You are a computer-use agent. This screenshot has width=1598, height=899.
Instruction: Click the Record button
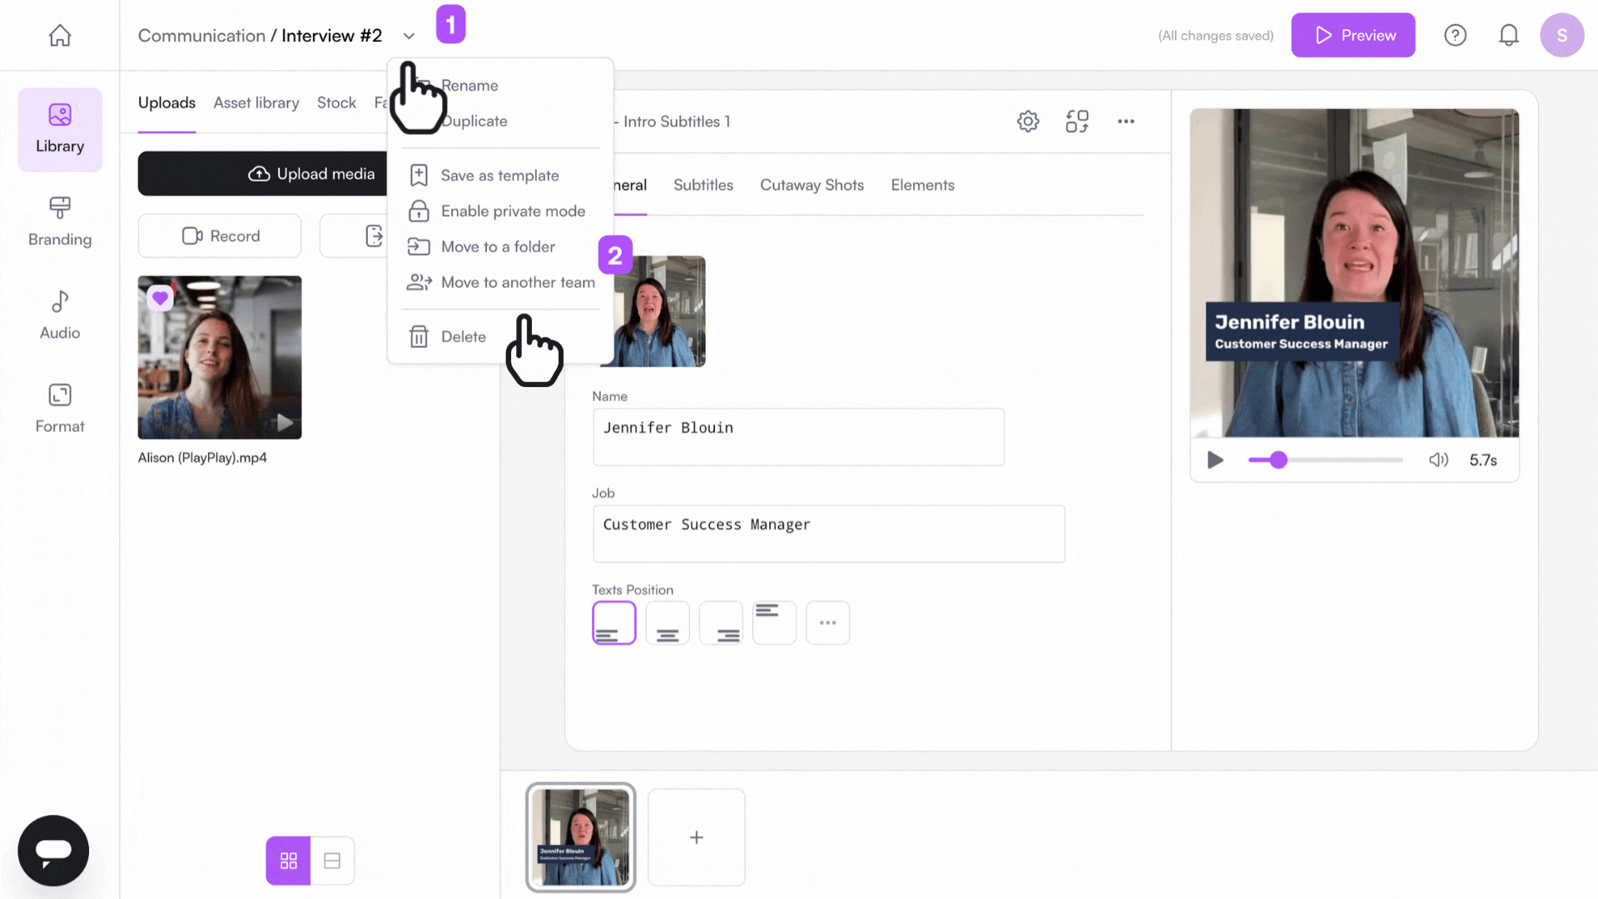pyautogui.click(x=220, y=236)
